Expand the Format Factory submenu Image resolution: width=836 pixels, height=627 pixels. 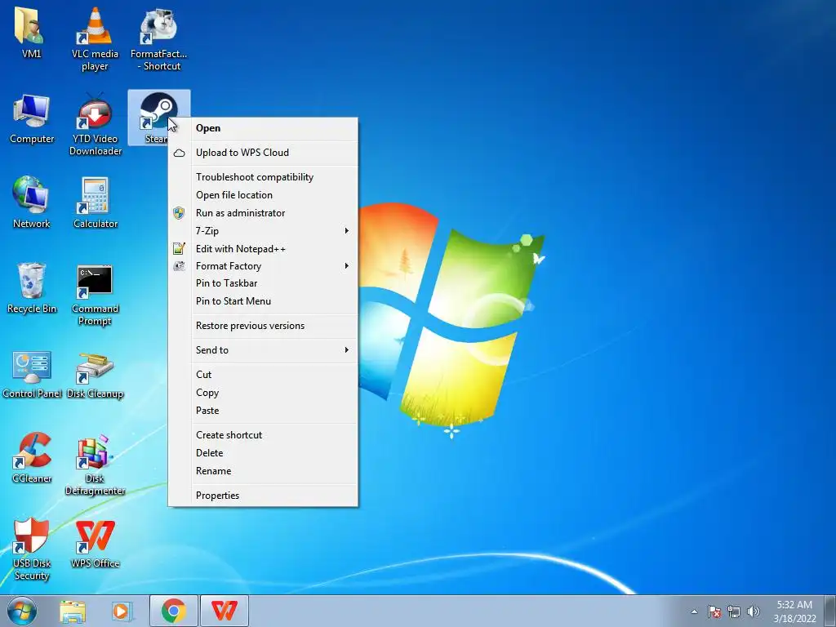(264, 266)
